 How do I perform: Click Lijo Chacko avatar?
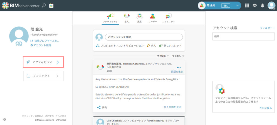pyautogui.click(x=100, y=122)
